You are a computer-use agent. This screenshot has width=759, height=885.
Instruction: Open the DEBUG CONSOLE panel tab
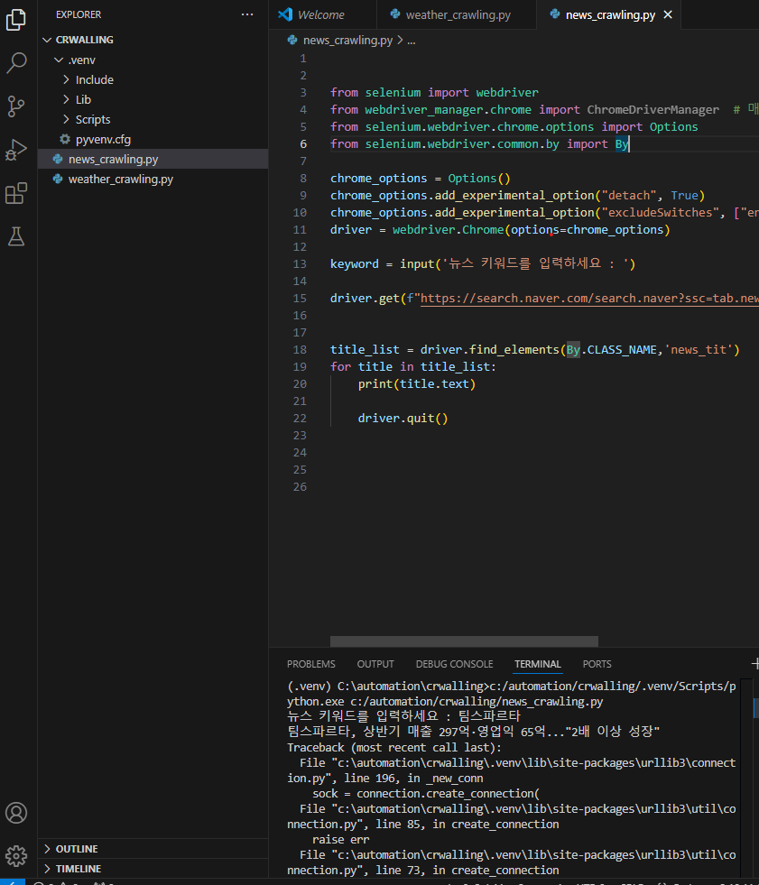[x=455, y=664]
